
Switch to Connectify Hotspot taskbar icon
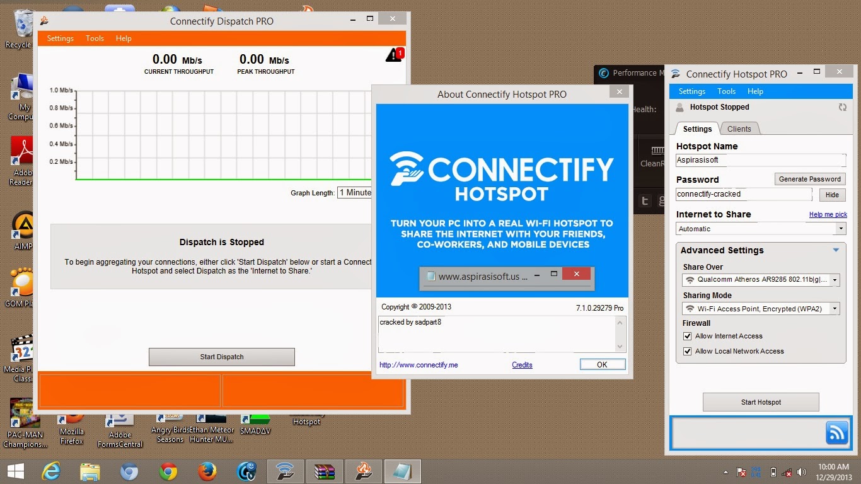(286, 471)
